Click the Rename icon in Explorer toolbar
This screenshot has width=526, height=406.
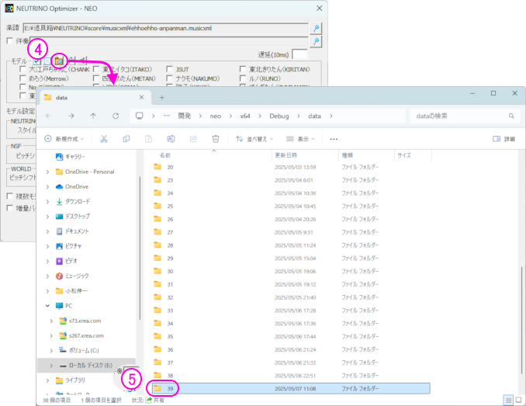click(x=171, y=139)
